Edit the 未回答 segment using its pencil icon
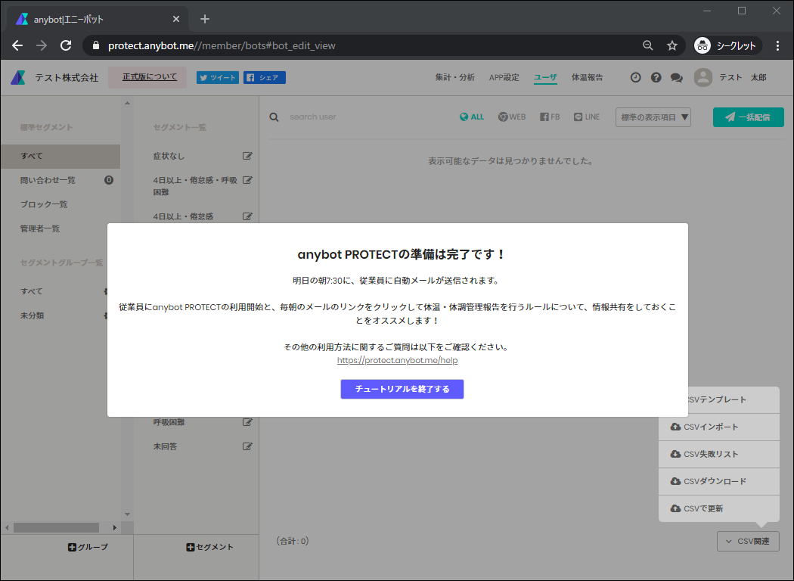The height and width of the screenshot is (581, 794). click(x=247, y=446)
